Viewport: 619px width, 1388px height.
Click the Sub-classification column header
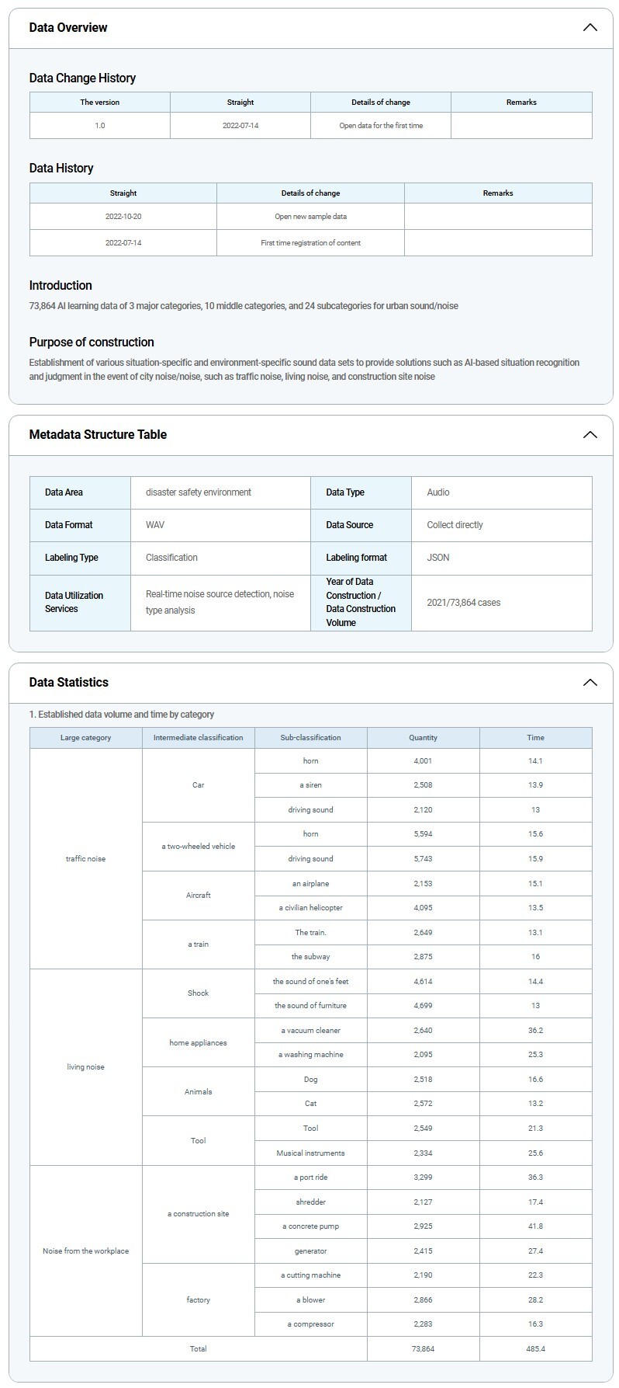click(310, 738)
